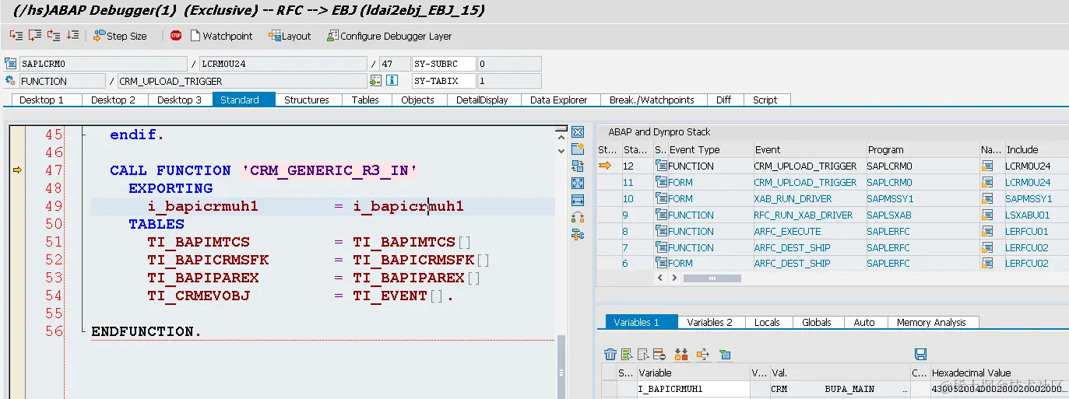Open the Structures tab
The height and width of the screenshot is (399, 1069).
coord(307,100)
